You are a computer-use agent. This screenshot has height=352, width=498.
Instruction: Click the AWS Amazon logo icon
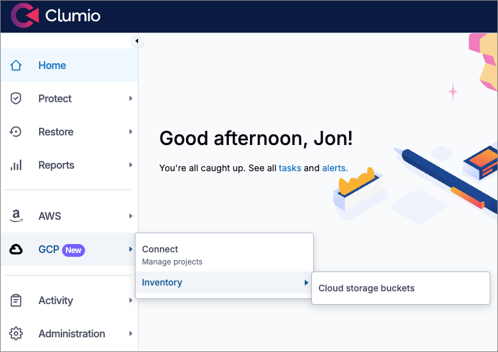tap(17, 216)
